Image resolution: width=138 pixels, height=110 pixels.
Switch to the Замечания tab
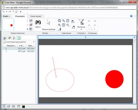35,16
